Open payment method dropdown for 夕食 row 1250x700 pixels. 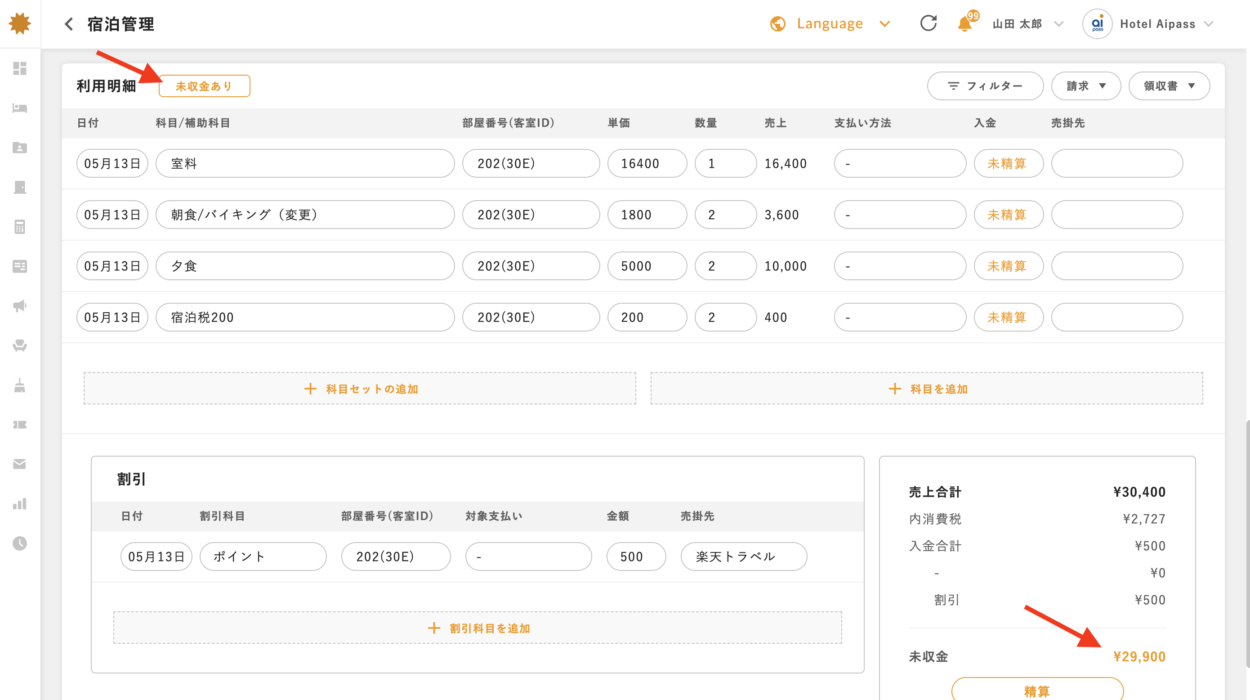point(900,265)
